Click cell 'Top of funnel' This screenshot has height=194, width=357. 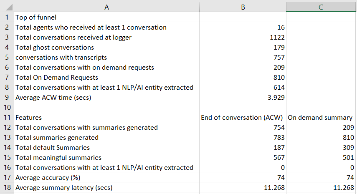click(x=106, y=17)
